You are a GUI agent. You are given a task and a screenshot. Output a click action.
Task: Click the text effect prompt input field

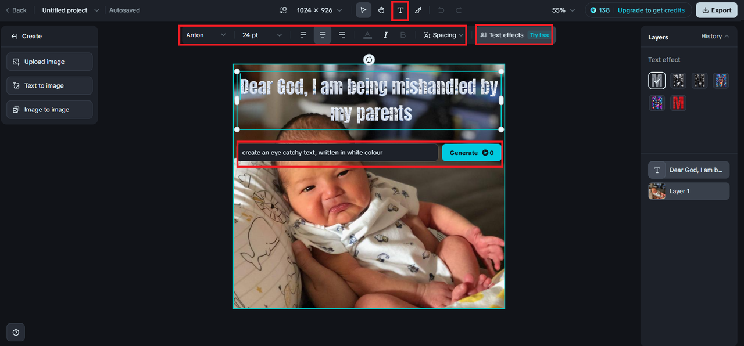(338, 153)
